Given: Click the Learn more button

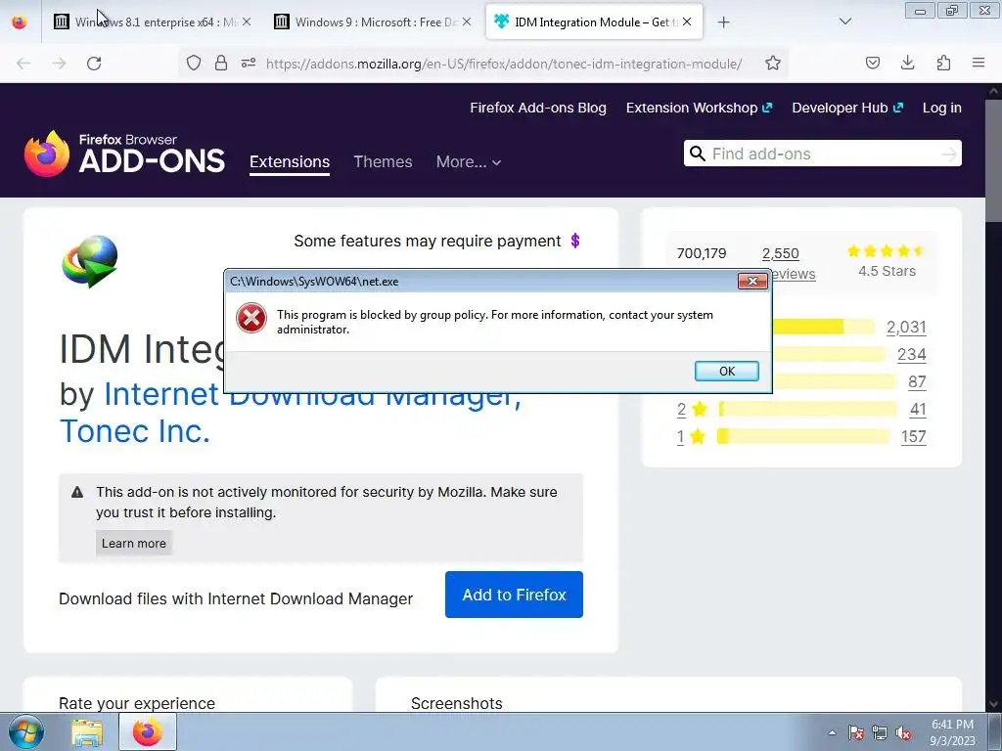Looking at the screenshot, I should pyautogui.click(x=133, y=543).
